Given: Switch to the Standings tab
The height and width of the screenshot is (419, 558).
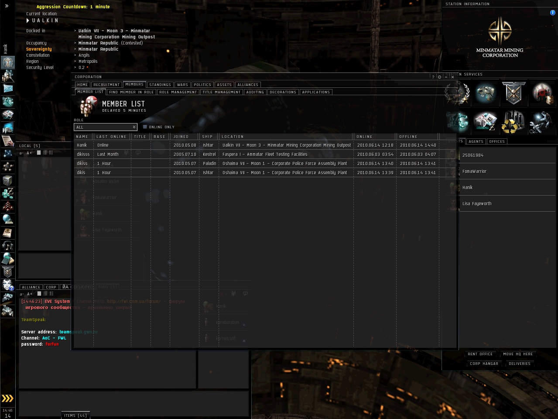Looking at the screenshot, I should pyautogui.click(x=160, y=85).
